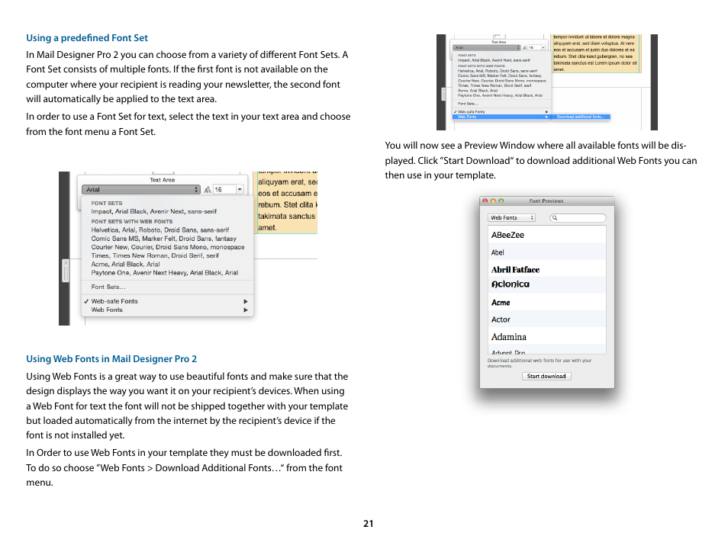Select the Aclonica font row

[x=547, y=284]
